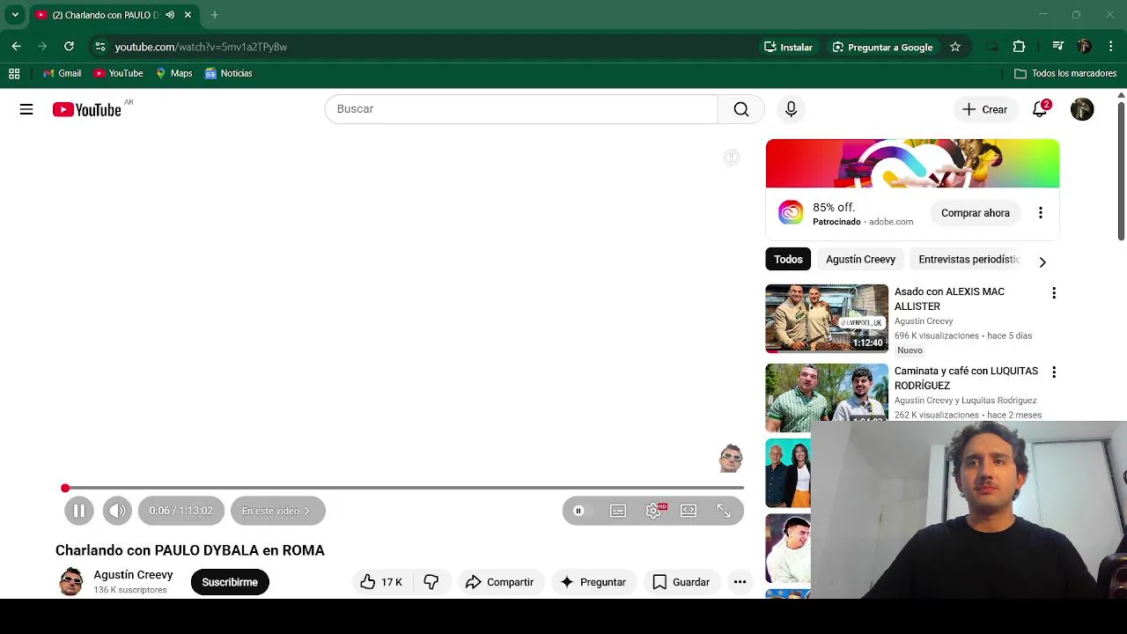Open the Chrome apps grid shortcut
This screenshot has height=634, width=1127.
tap(14, 74)
